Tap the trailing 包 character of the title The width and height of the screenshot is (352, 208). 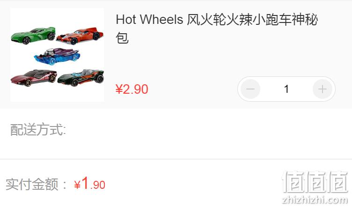(x=122, y=38)
